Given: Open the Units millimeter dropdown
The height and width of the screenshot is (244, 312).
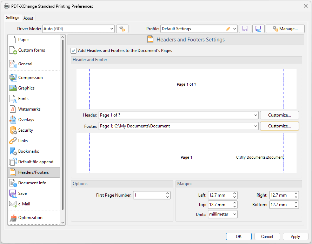Looking at the screenshot, I should point(234,214).
